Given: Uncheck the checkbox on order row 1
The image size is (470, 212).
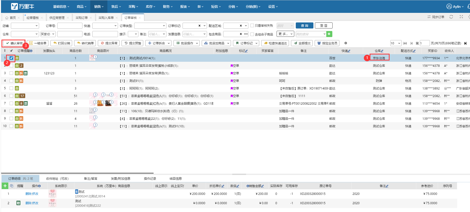Looking at the screenshot, I should coord(11,58).
